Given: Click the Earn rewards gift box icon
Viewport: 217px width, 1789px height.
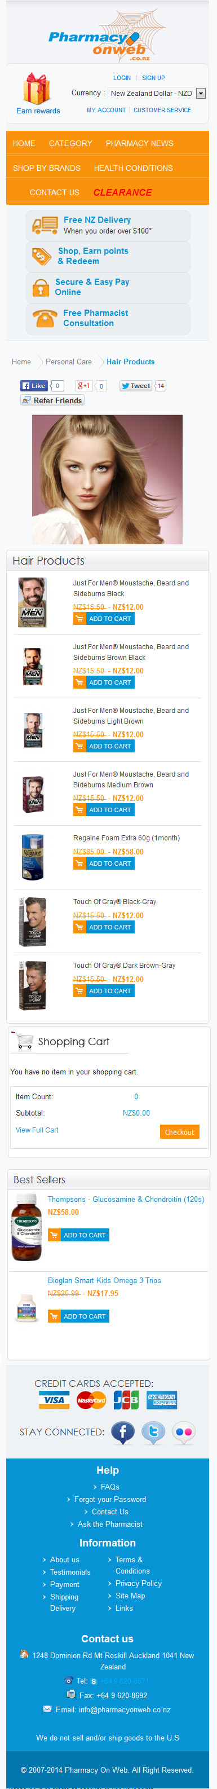Looking at the screenshot, I should point(36,89).
